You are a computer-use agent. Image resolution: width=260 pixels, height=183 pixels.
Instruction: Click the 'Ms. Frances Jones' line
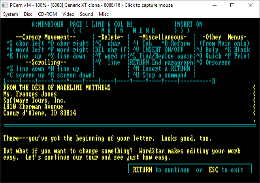pos(30,94)
